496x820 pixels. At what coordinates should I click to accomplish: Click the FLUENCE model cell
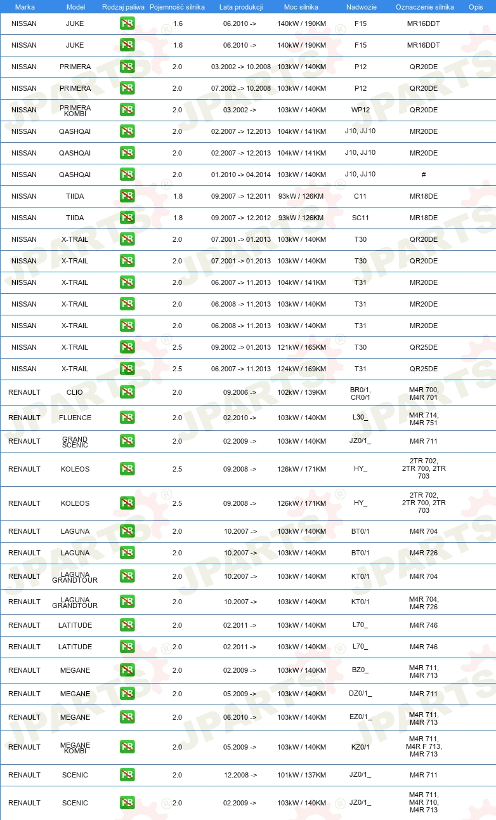[75, 418]
